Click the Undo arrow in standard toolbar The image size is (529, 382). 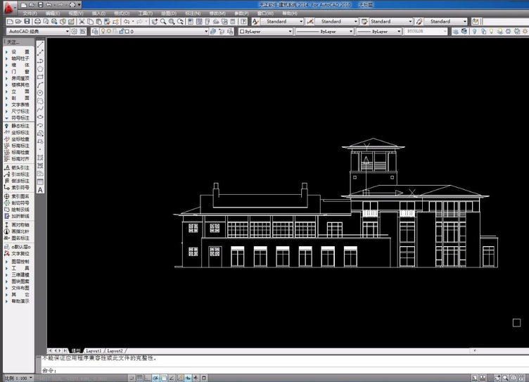coord(127,22)
